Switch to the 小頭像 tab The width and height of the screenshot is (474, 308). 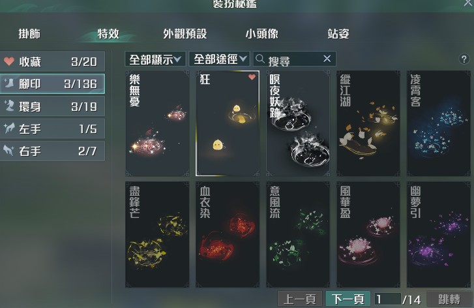262,33
